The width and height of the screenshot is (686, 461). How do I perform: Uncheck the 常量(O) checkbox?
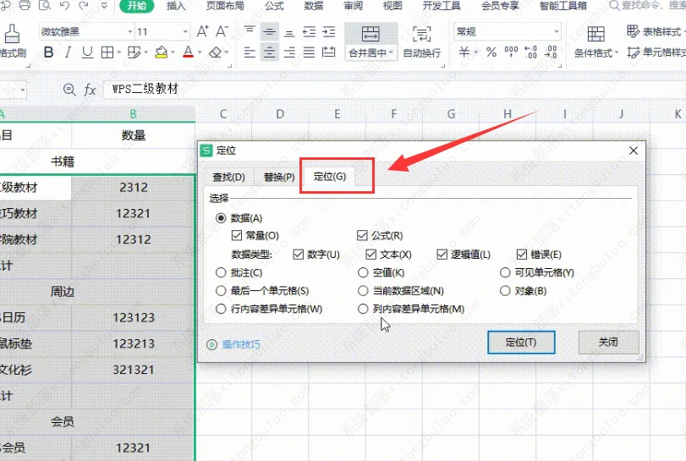pos(237,236)
